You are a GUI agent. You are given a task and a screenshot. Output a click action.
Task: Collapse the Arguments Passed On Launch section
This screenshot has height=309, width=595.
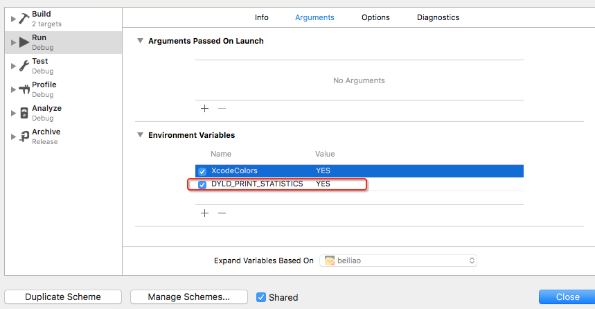141,41
